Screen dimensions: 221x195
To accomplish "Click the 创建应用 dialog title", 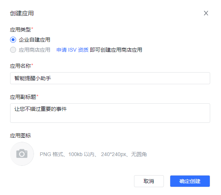I will click(x=22, y=13).
